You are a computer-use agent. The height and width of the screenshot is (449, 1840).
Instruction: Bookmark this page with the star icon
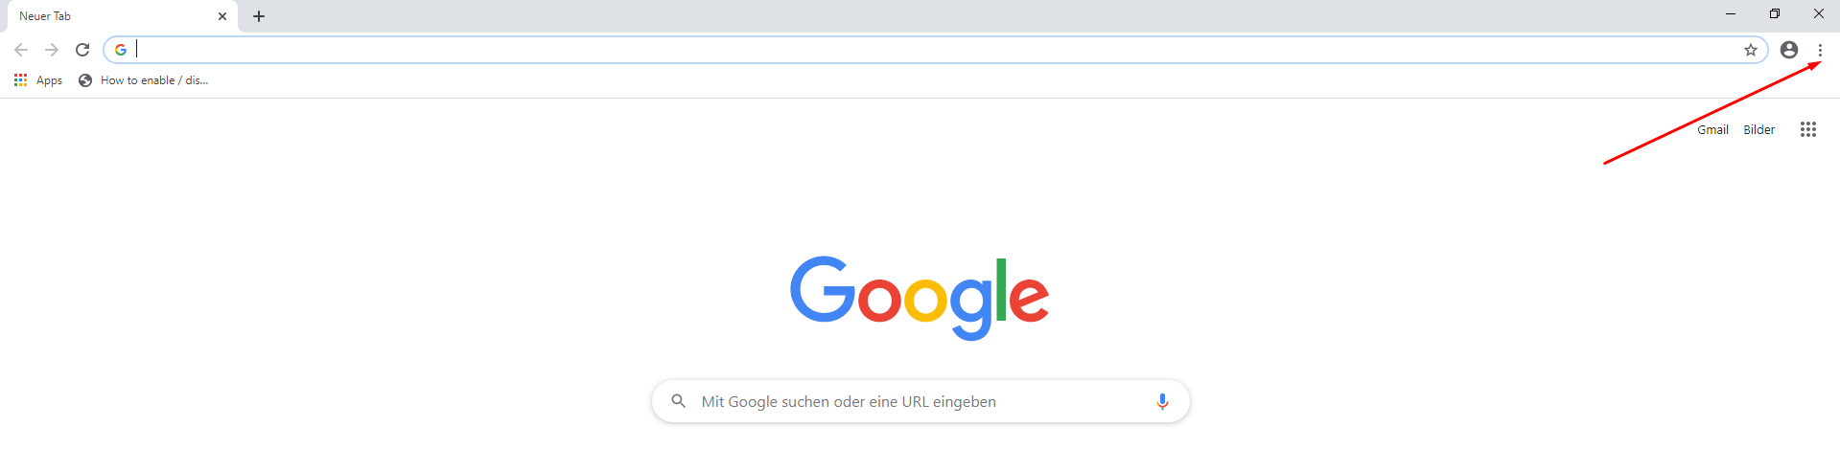[x=1751, y=50]
